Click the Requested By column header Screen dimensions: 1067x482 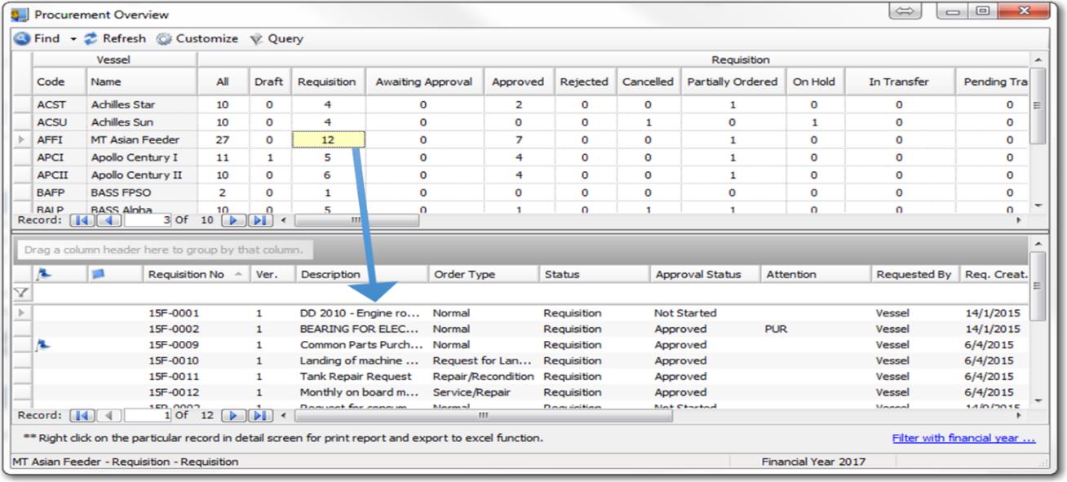pos(914,274)
